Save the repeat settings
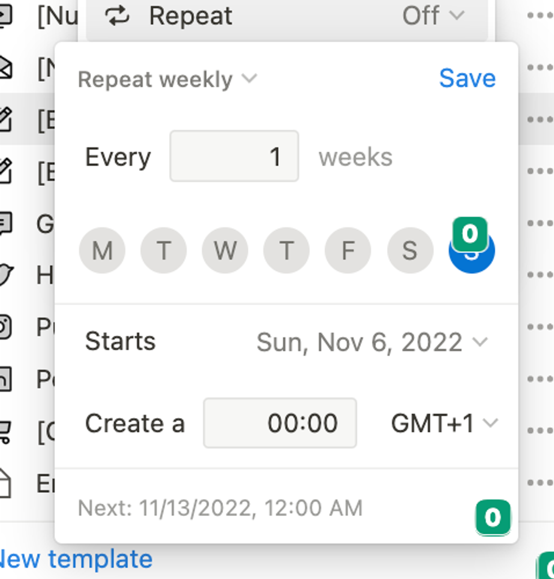Image resolution: width=554 pixels, height=579 pixels. coord(467,78)
